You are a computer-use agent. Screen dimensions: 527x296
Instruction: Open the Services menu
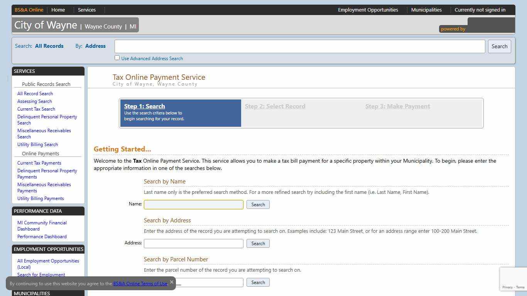[x=86, y=10]
